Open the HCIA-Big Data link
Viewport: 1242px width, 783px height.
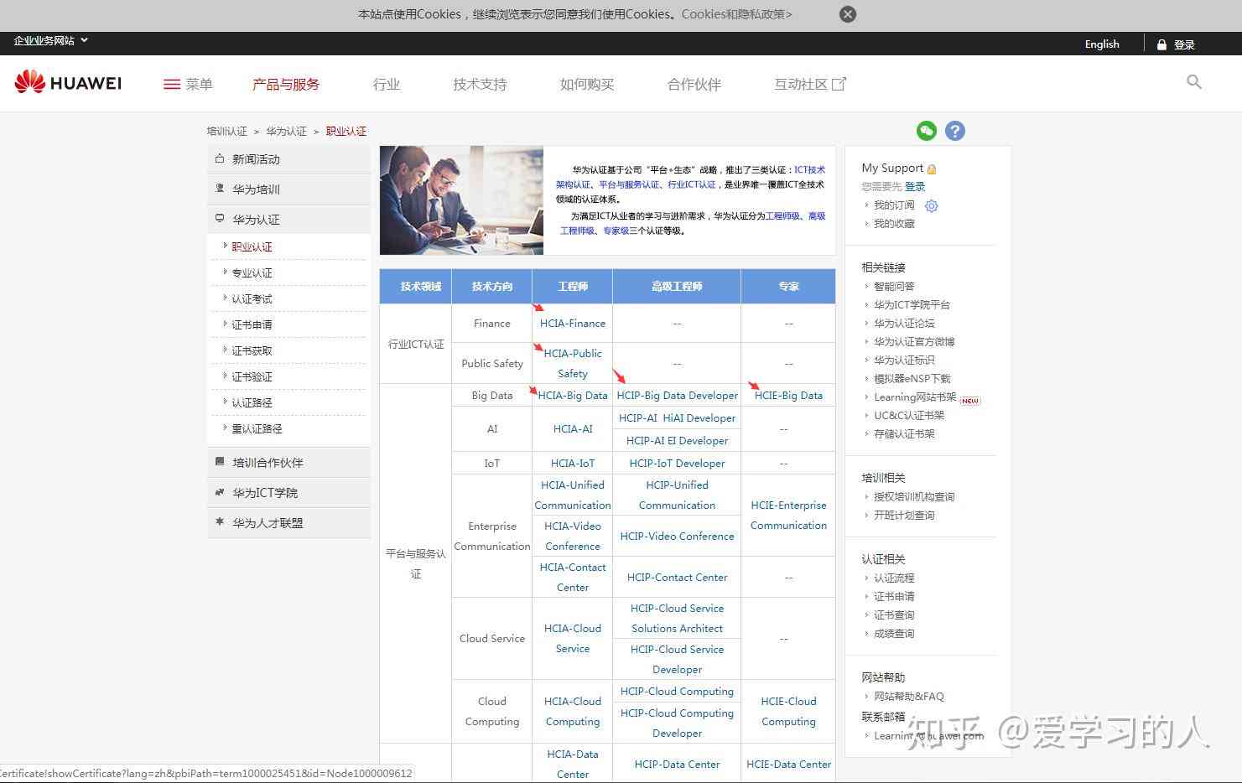573,395
